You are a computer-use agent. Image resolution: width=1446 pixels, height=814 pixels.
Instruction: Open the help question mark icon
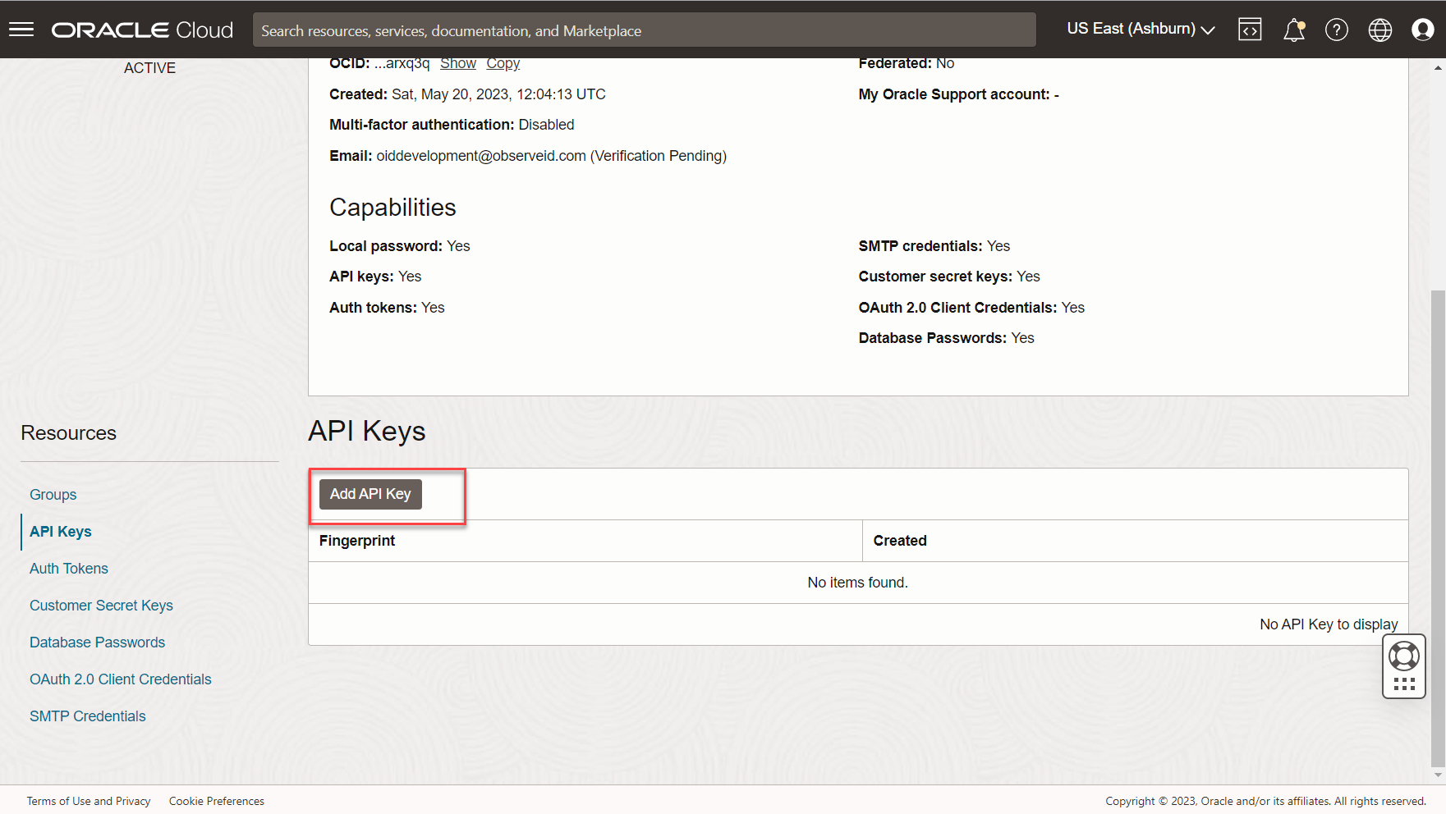point(1336,30)
